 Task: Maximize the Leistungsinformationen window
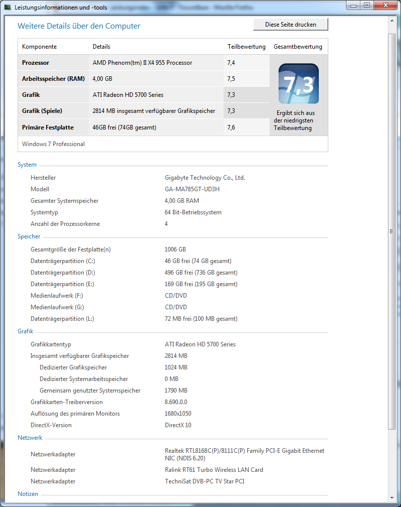367,5
